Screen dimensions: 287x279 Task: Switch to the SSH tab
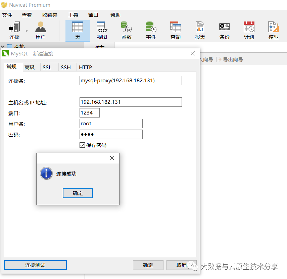coord(67,67)
